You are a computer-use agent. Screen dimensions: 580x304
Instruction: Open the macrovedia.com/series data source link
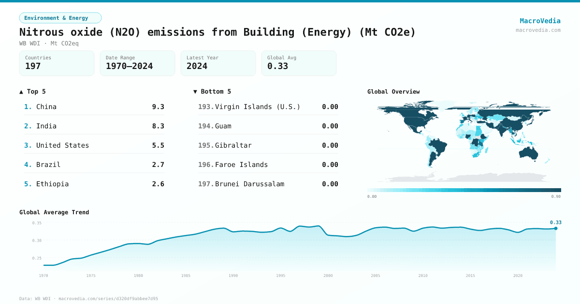click(x=108, y=298)
